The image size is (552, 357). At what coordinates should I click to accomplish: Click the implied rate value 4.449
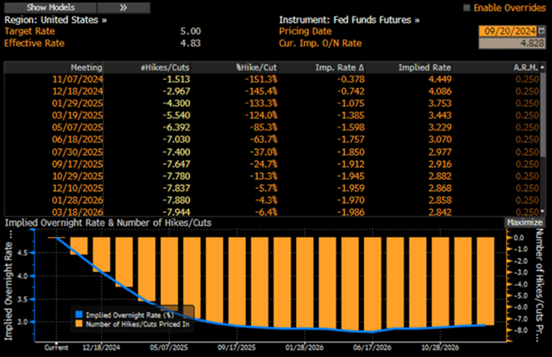click(439, 79)
